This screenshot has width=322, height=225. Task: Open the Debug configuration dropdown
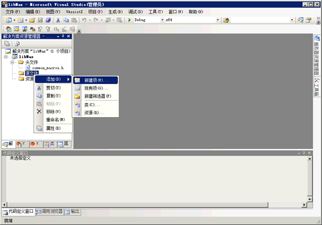[162, 20]
